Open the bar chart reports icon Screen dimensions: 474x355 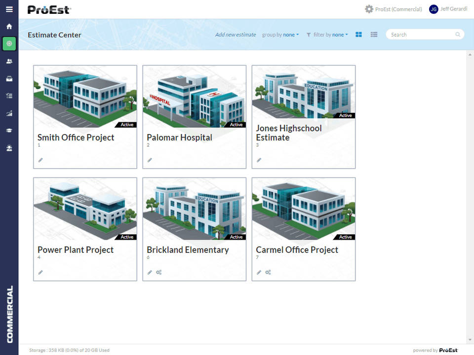pos(9,113)
